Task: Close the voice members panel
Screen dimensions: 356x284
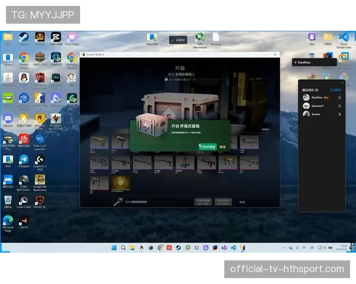Action: point(342,83)
